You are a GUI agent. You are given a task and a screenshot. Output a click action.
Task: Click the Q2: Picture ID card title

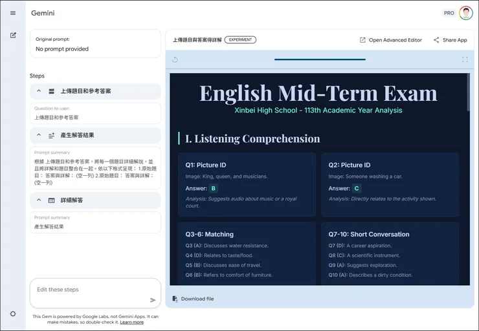pyautogui.click(x=349, y=165)
